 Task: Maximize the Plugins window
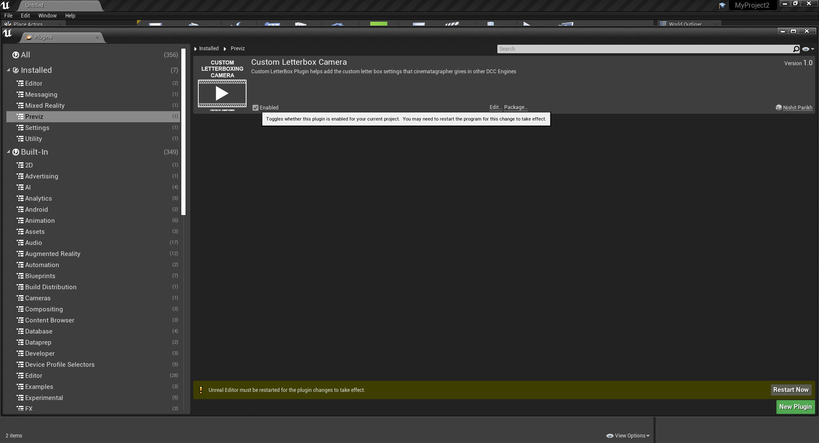pos(793,31)
